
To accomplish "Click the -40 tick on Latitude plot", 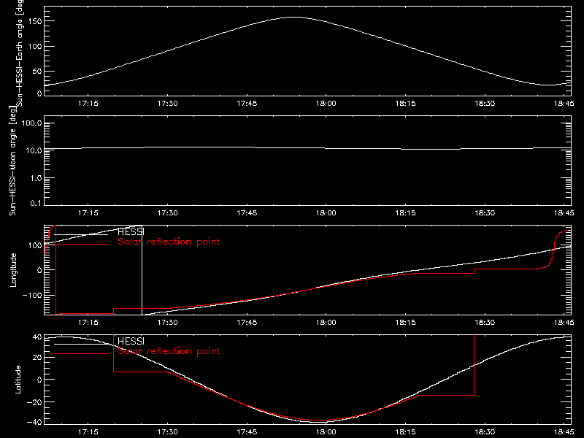I will (34, 423).
